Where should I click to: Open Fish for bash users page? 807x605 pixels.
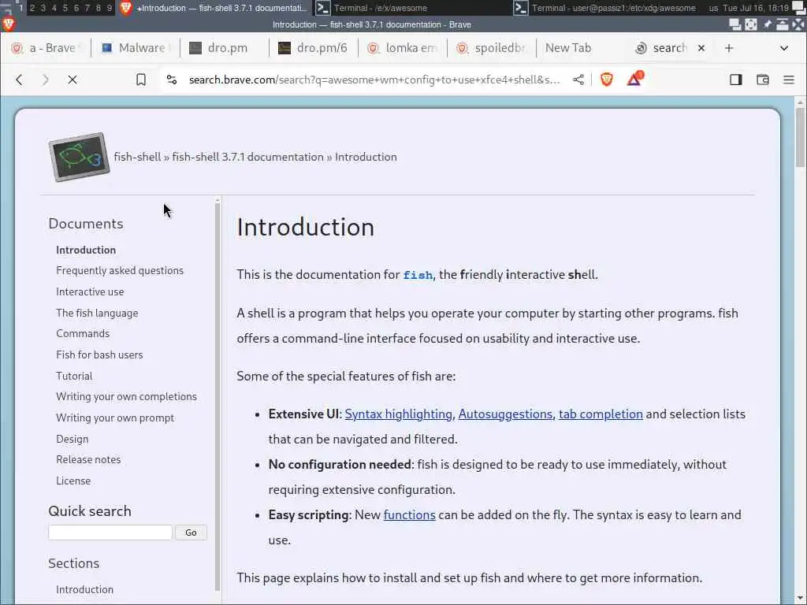click(99, 354)
